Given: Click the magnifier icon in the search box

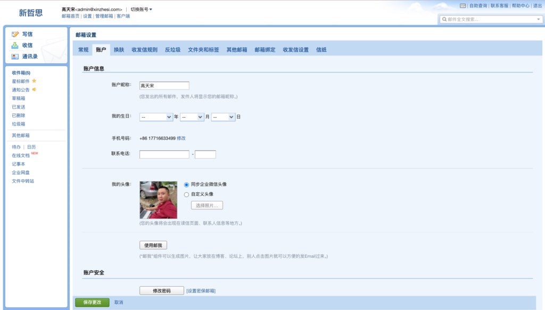Looking at the screenshot, I should [x=444, y=19].
